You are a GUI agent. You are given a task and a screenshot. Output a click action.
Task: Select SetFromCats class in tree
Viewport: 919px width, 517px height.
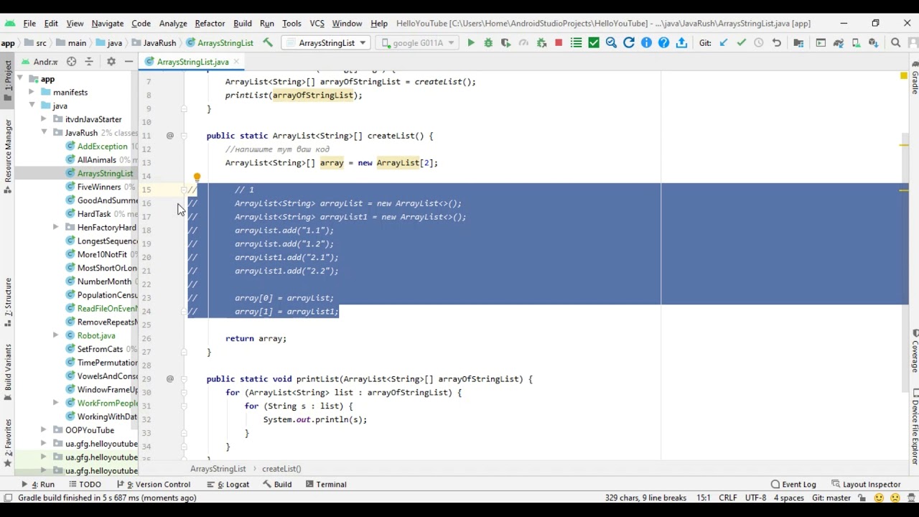(100, 349)
